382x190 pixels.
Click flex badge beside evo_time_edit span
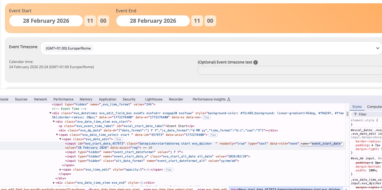tap(169, 170)
